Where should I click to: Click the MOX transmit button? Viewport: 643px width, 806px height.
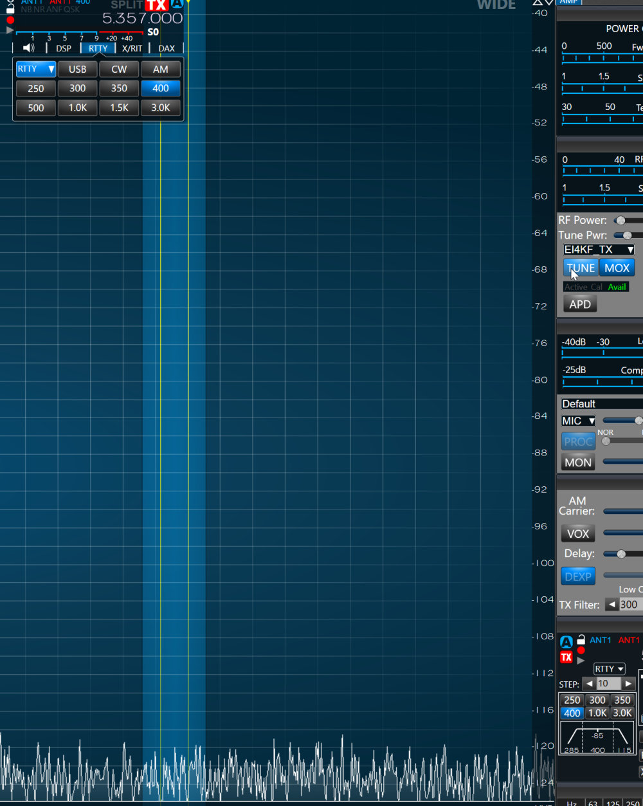[617, 268]
